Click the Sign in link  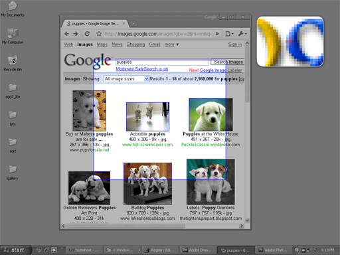(x=235, y=44)
